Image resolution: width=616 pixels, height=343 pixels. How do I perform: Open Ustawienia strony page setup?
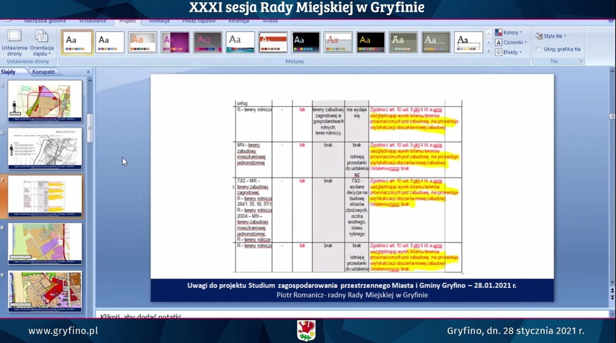click(14, 43)
